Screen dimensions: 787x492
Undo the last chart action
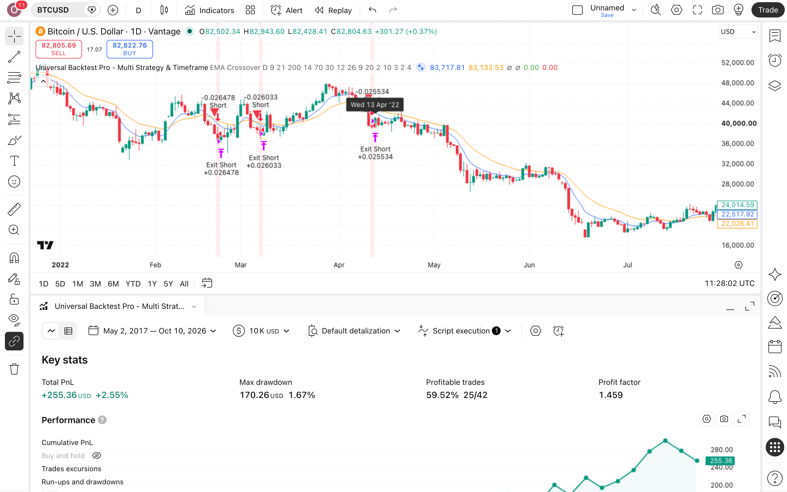tap(373, 10)
